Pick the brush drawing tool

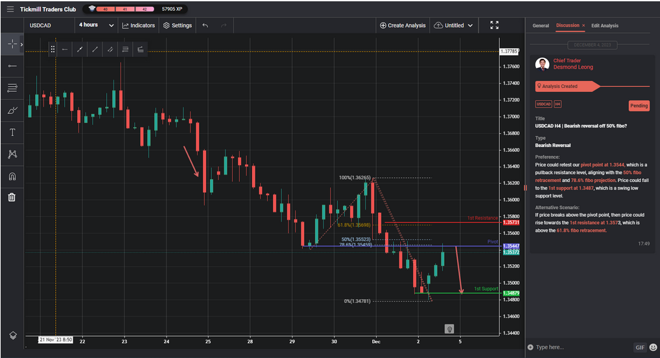12,111
